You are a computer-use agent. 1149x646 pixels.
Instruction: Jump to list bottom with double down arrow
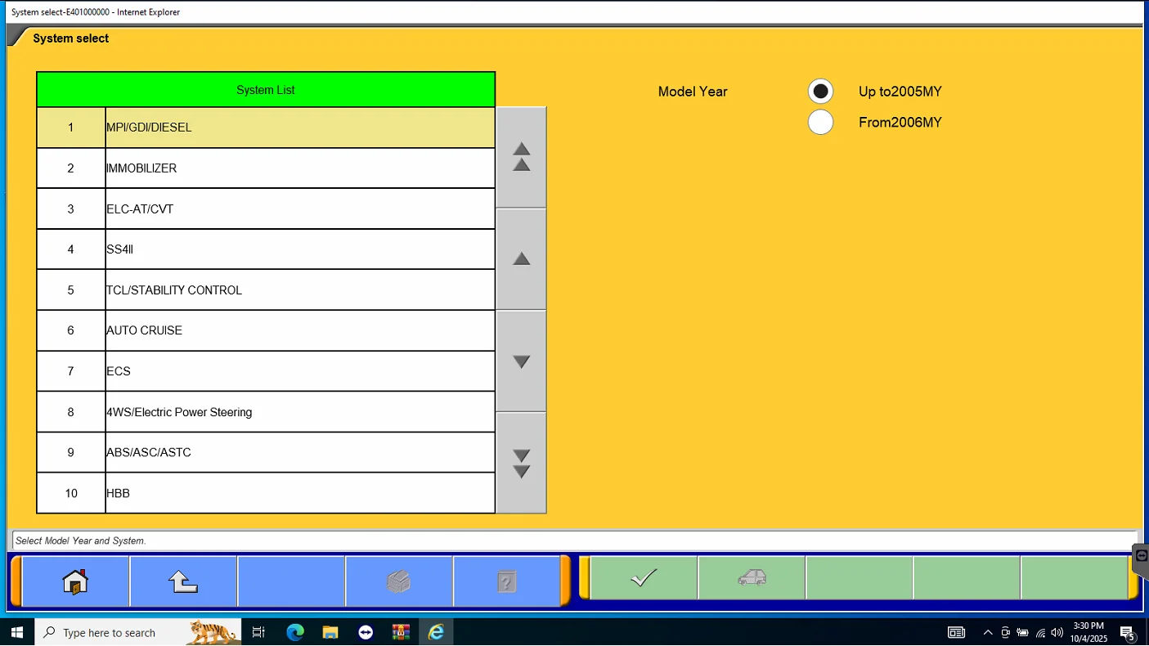point(521,464)
